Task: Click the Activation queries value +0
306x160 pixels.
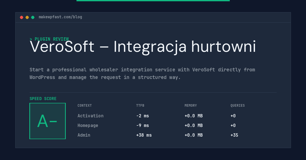Action: point(233,116)
